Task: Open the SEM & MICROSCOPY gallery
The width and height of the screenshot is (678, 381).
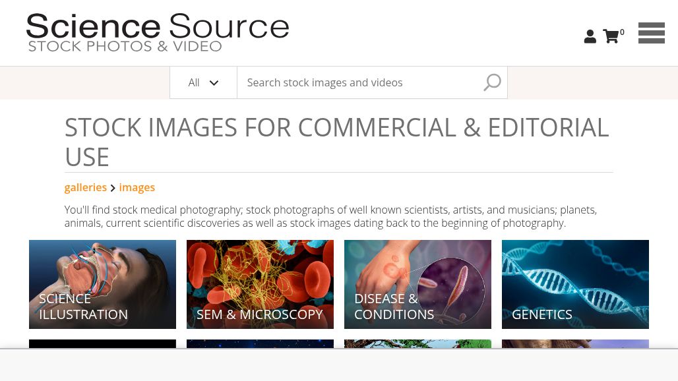Action: (260, 284)
